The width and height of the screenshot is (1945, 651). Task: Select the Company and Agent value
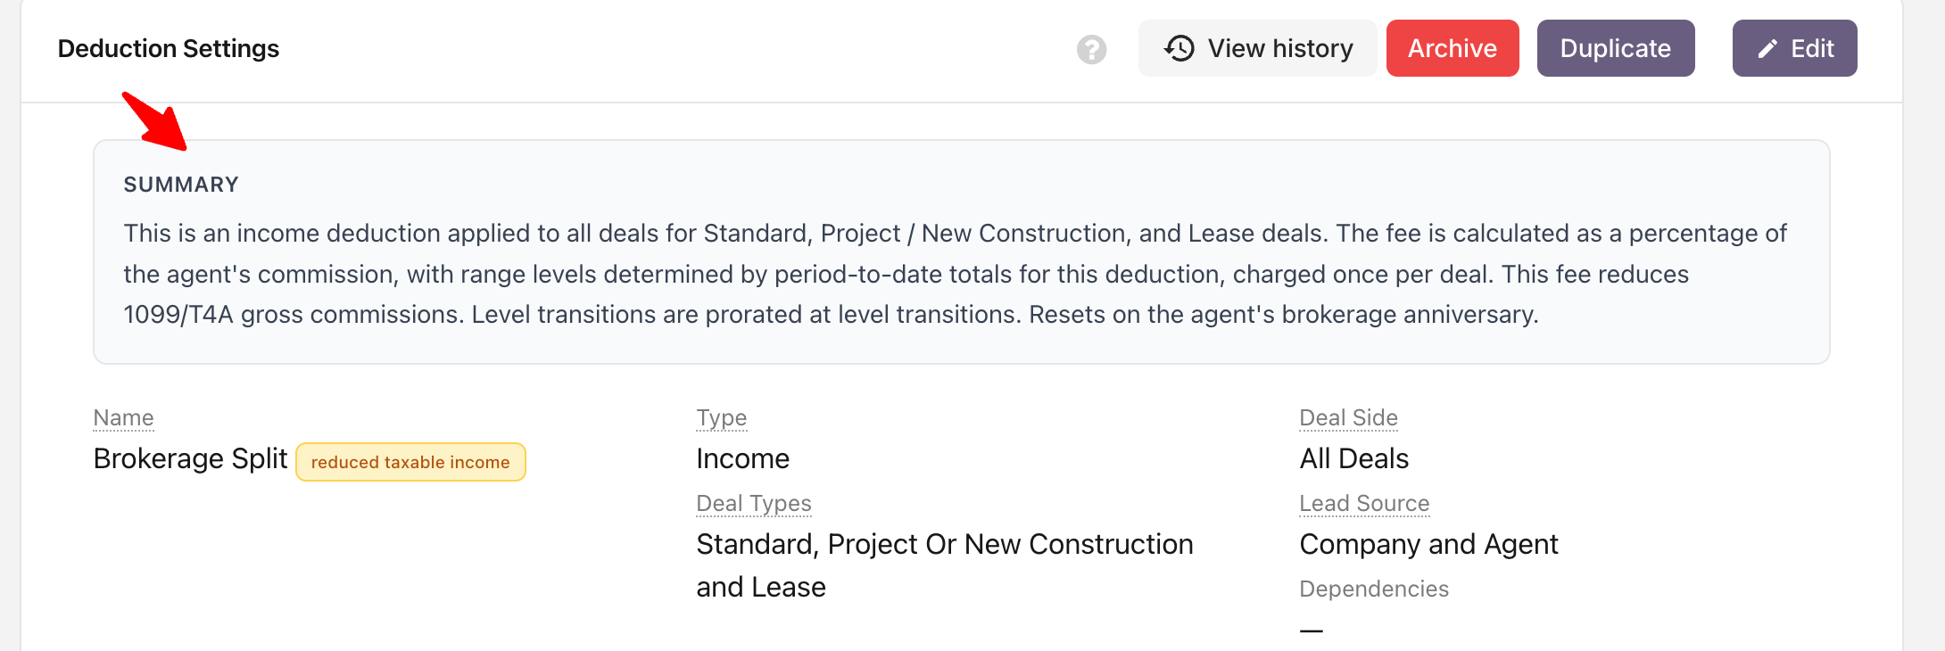pyautogui.click(x=1428, y=544)
